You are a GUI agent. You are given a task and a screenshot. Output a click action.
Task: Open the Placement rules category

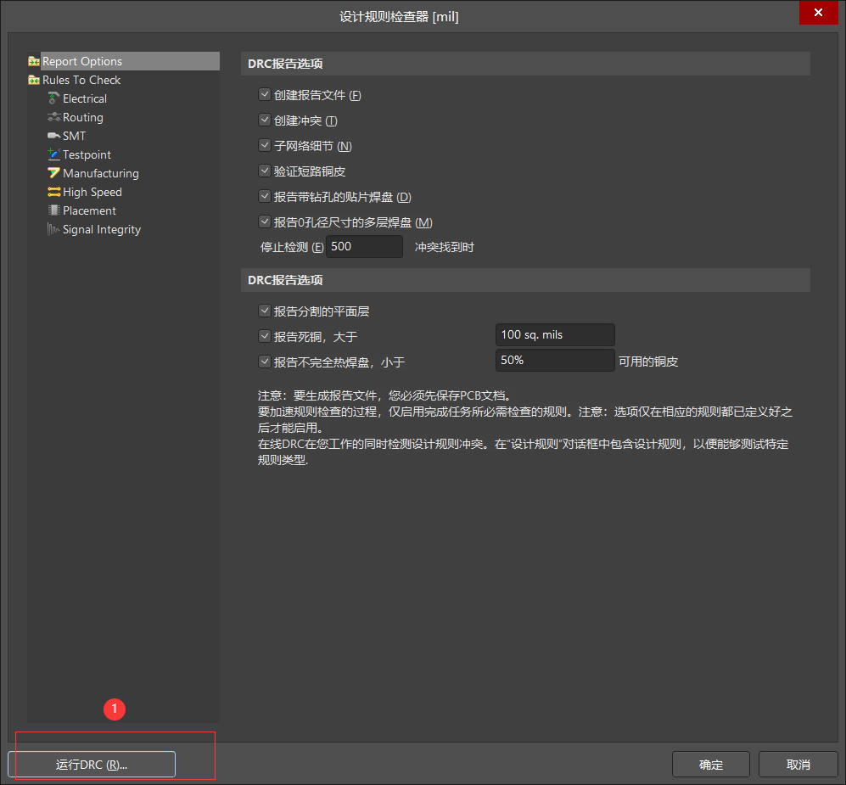89,211
